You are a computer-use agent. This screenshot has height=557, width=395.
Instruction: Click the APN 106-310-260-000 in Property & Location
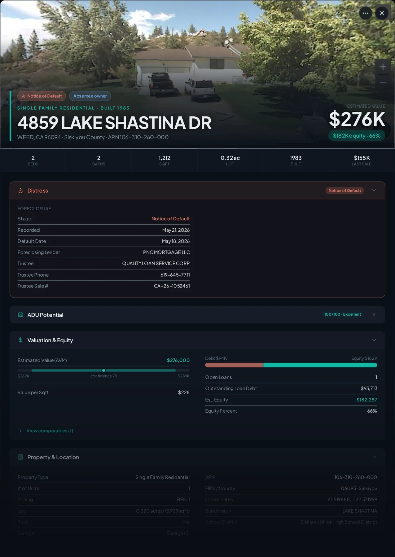[x=356, y=477]
